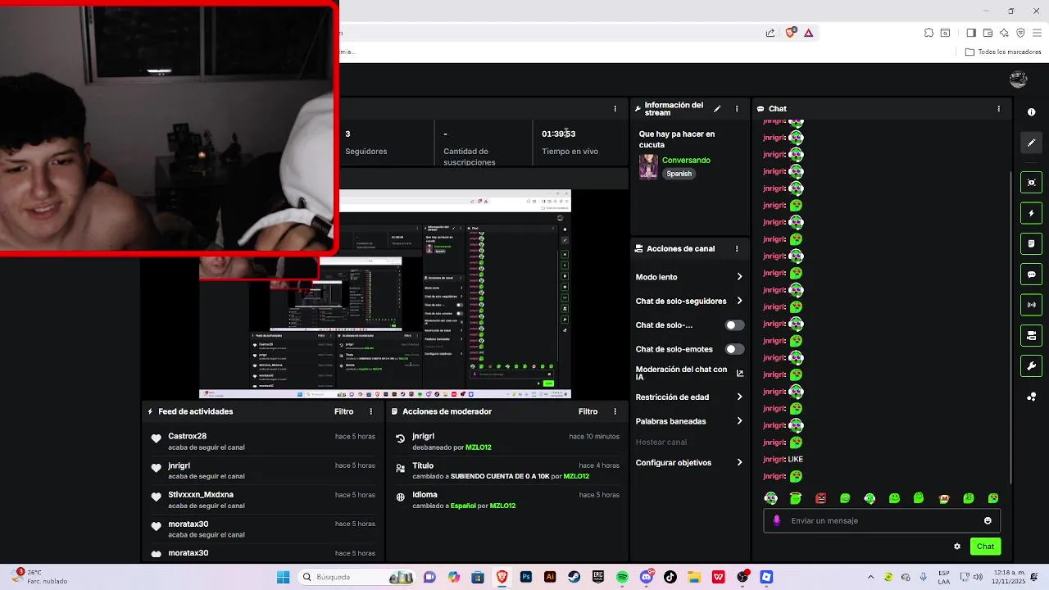Open Photoshop from the taskbar
1049x590 pixels.
526,577
